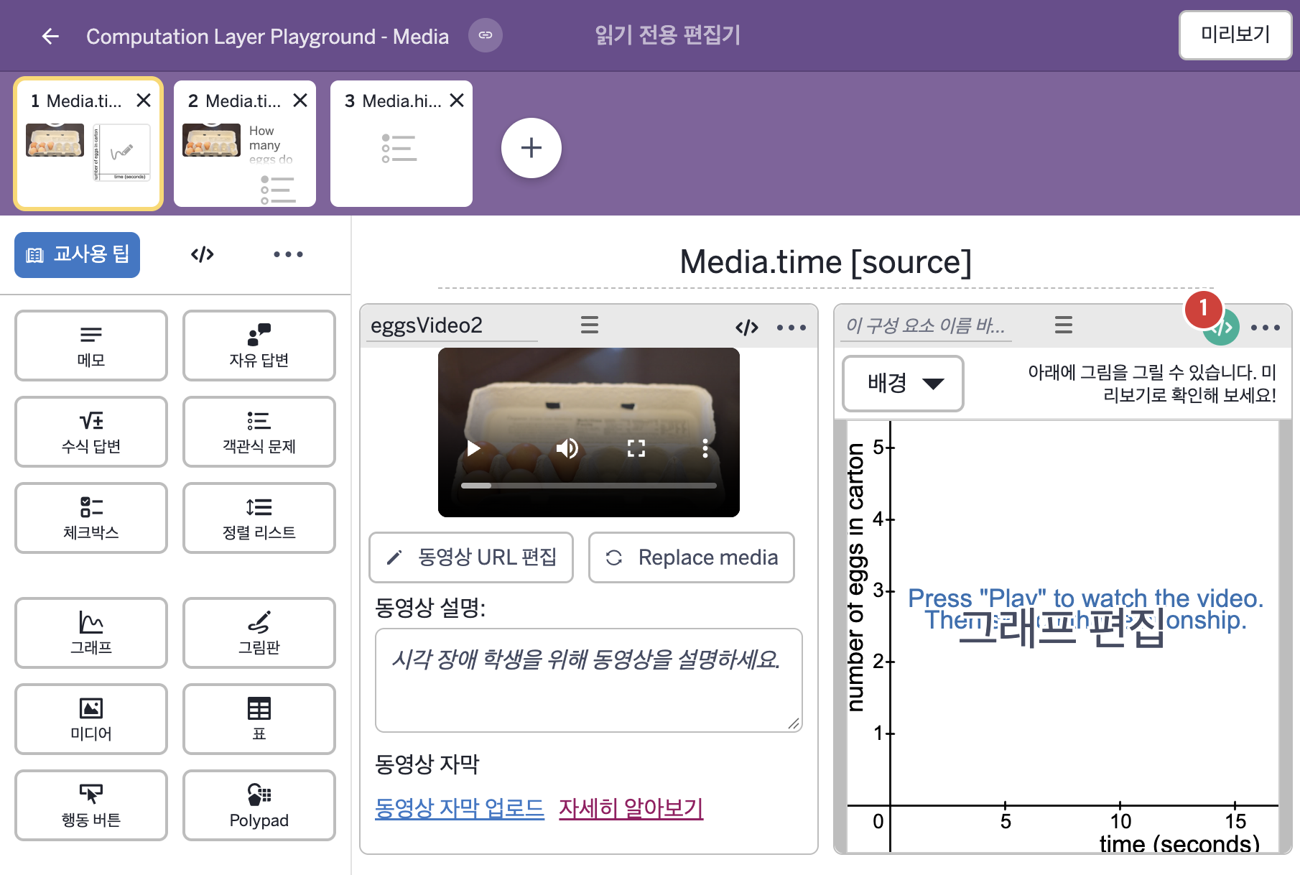Add a 자유 답변 free response component

259,346
